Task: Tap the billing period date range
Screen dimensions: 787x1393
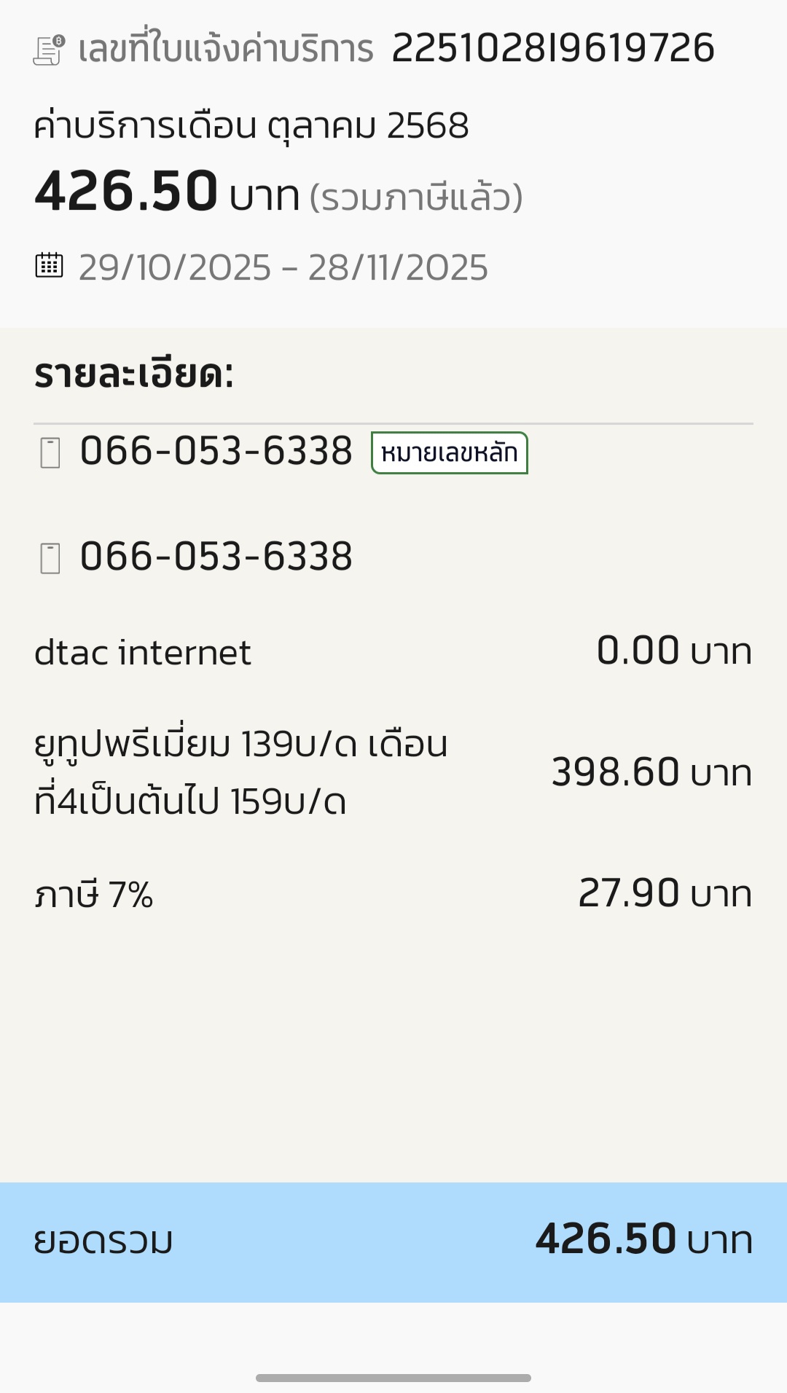Action: coord(283,267)
